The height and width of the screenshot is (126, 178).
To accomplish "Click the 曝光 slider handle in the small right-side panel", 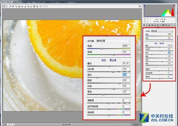I will click(x=160, y=47).
